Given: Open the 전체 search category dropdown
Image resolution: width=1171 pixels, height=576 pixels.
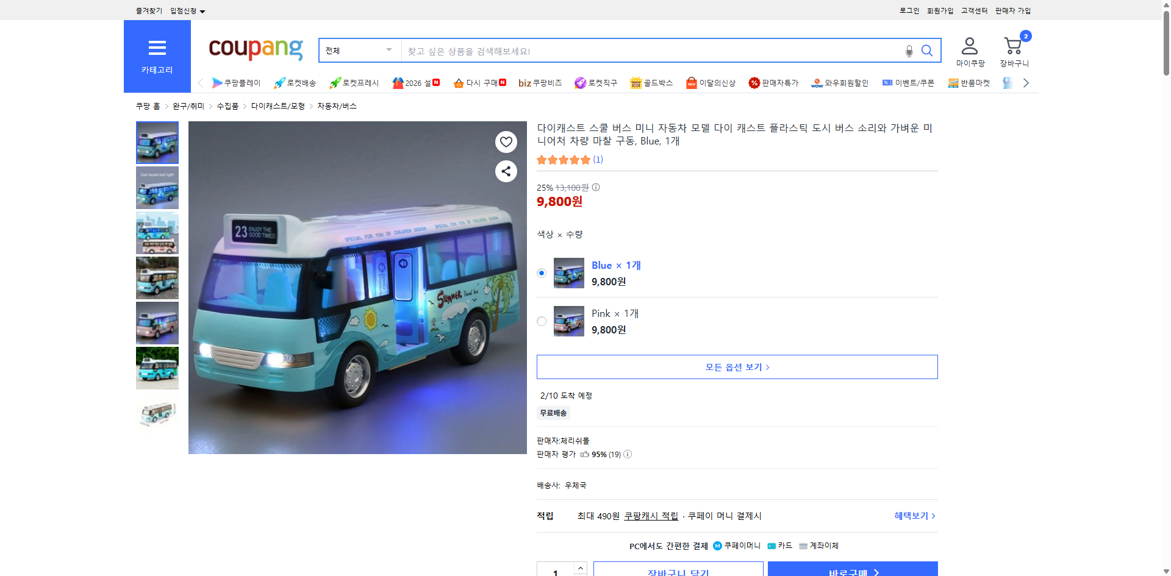Looking at the screenshot, I should point(359,51).
